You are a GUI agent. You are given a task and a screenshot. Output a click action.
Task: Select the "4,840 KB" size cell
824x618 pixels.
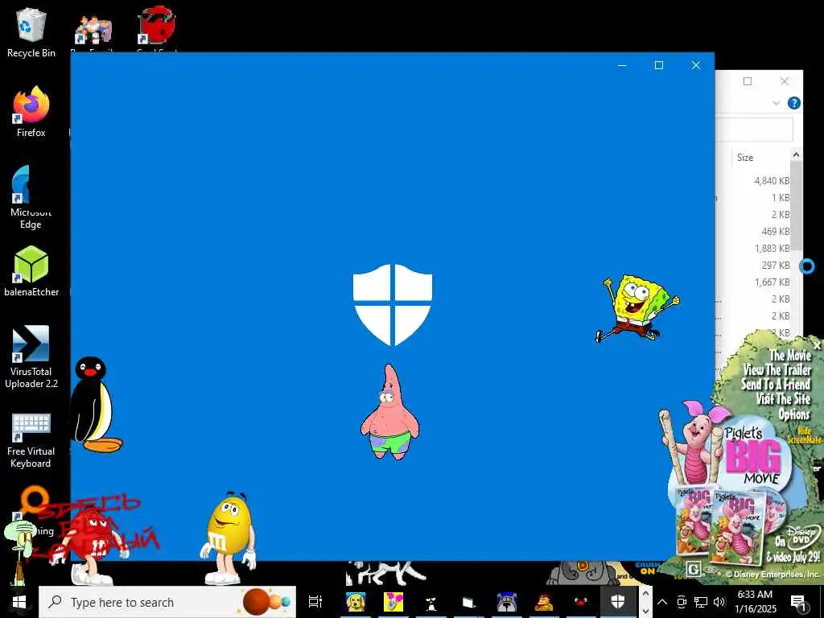click(x=772, y=181)
